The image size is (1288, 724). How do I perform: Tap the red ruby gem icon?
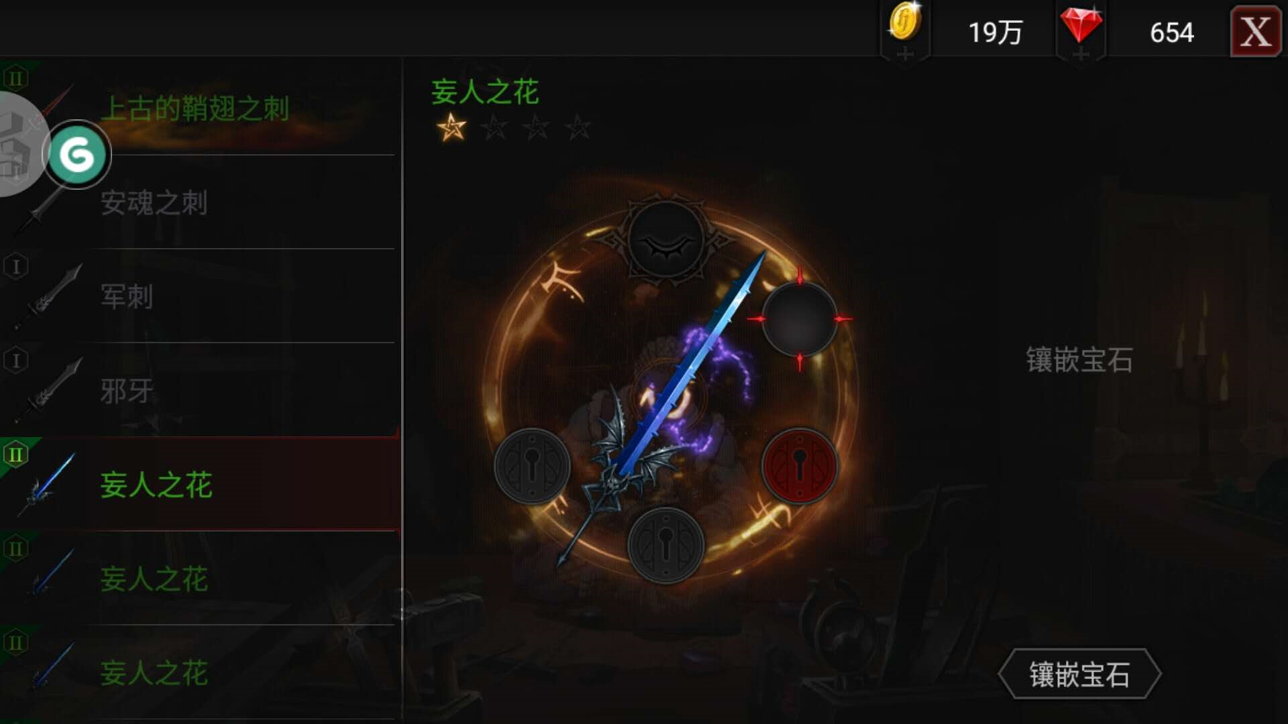1081,24
